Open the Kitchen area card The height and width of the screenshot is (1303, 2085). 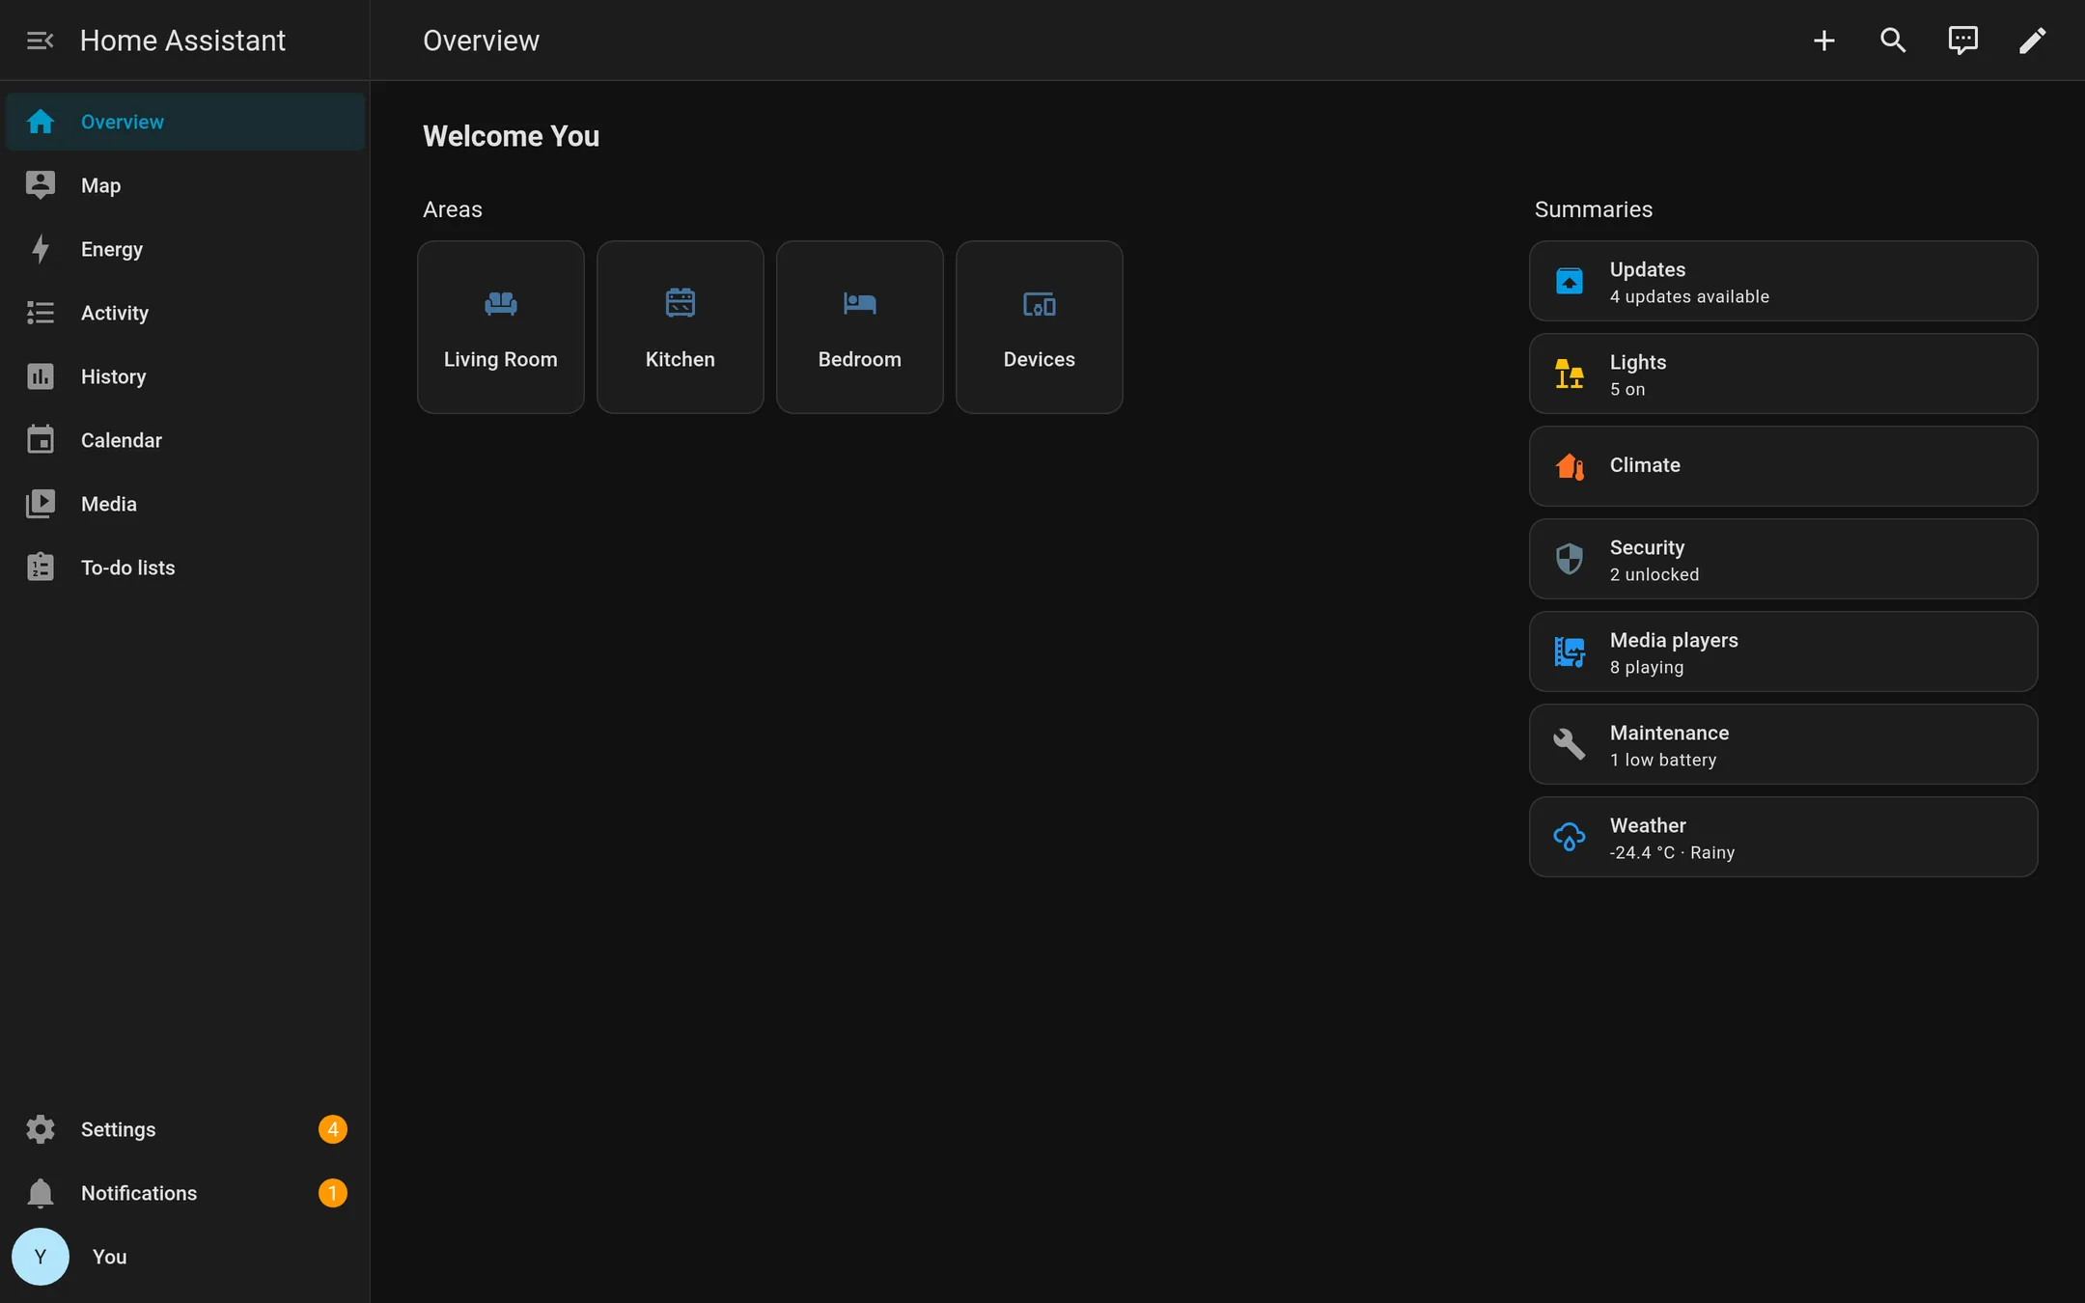681,327
